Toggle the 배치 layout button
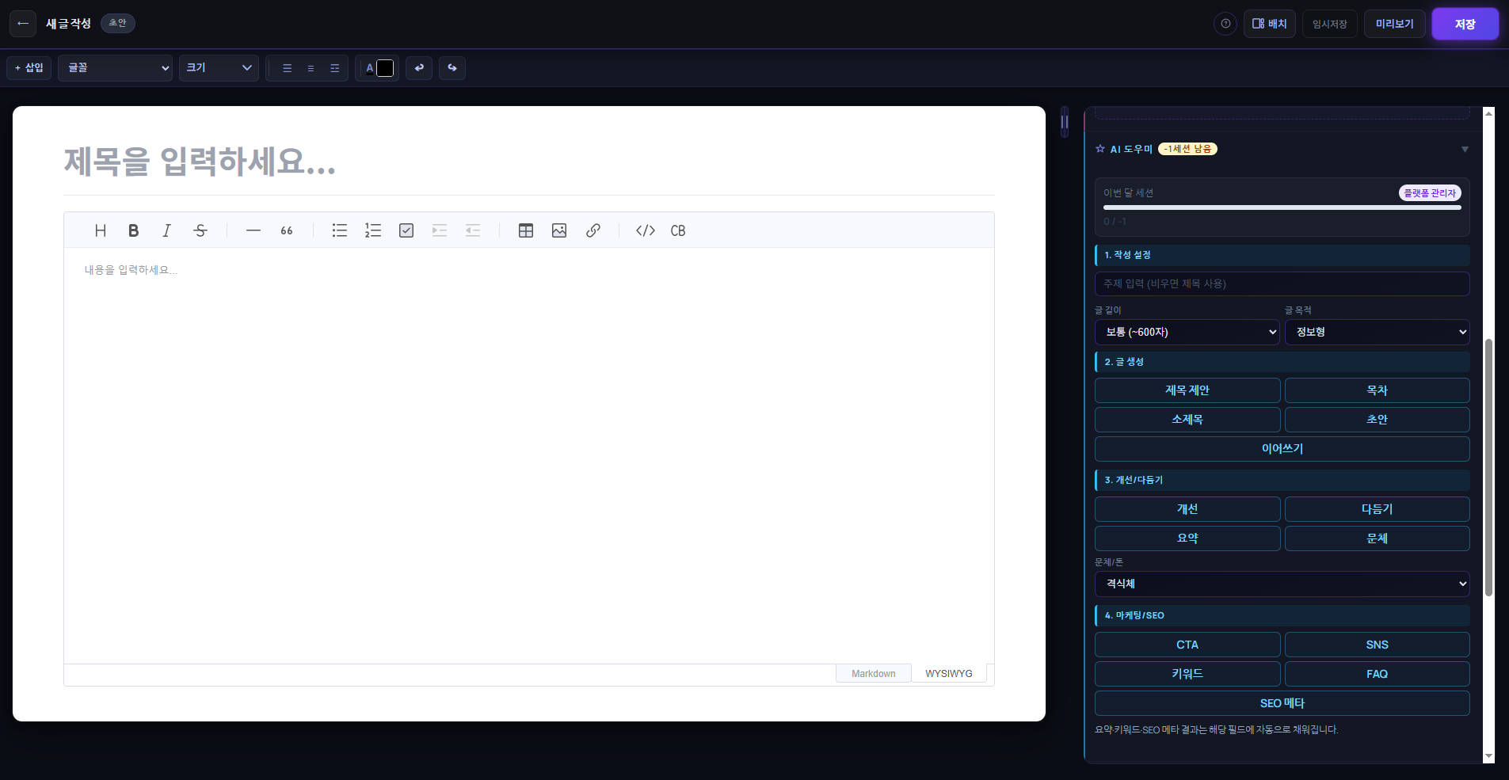The width and height of the screenshot is (1509, 780). [1269, 24]
